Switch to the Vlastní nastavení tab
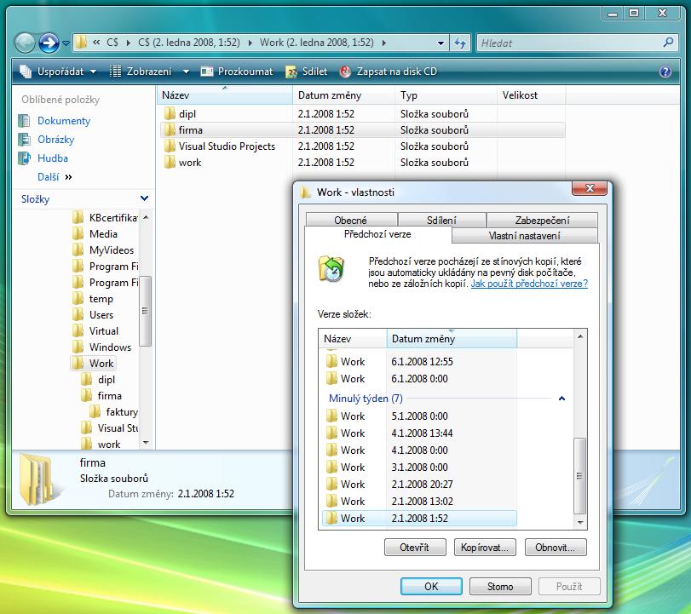 pyautogui.click(x=524, y=236)
